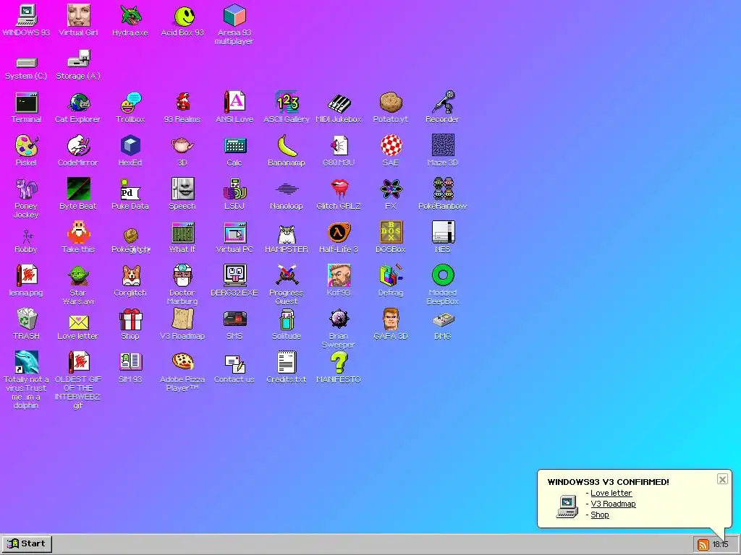Launch Defrag icon
The image size is (741, 555).
click(391, 275)
